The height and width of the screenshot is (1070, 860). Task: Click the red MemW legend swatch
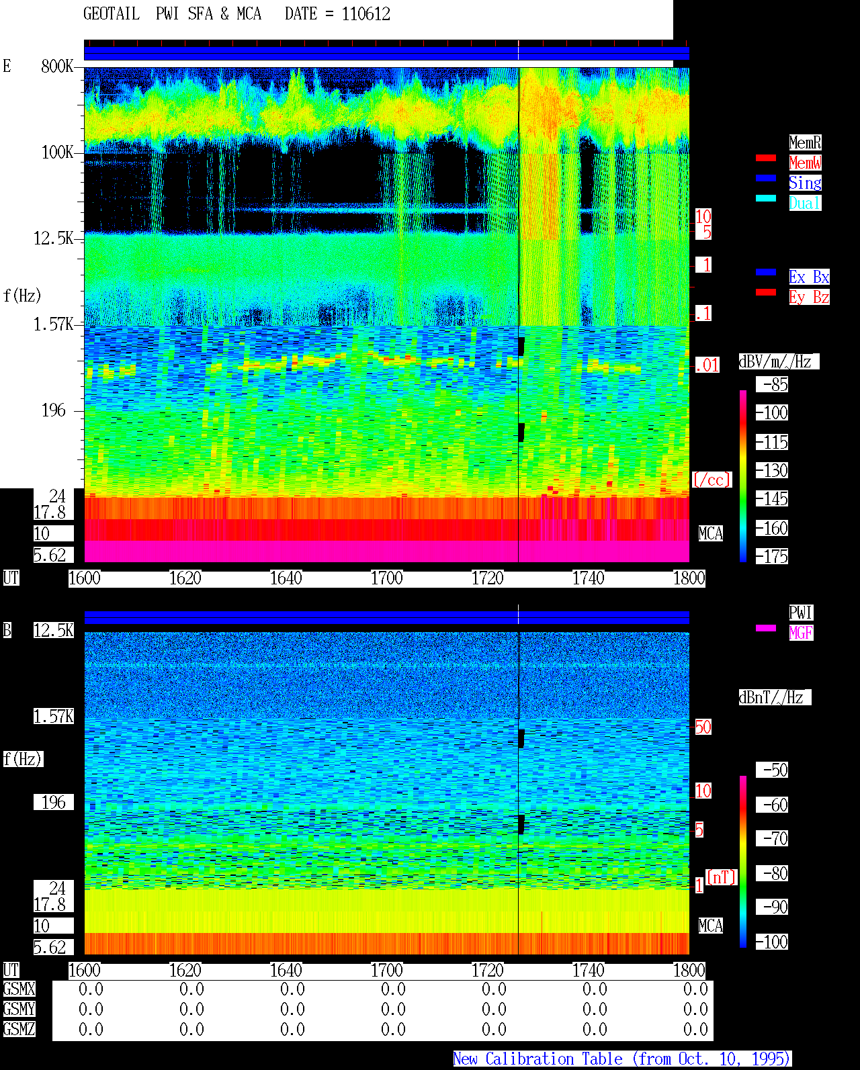pos(766,158)
